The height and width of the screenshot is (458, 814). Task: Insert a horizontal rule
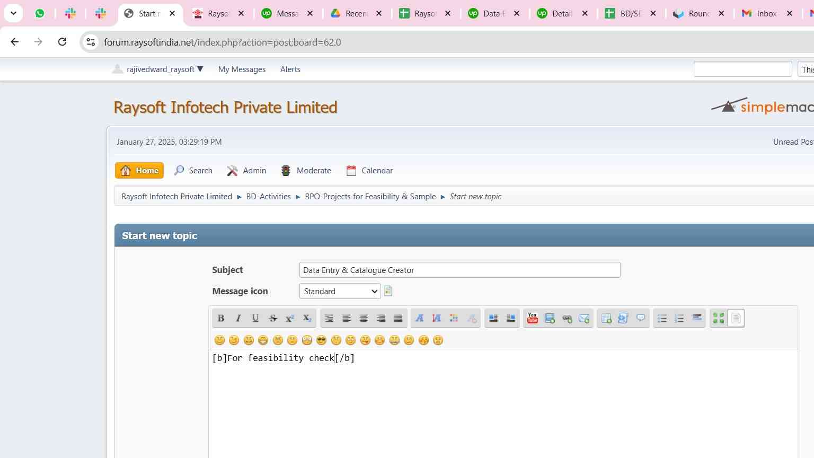click(x=697, y=318)
